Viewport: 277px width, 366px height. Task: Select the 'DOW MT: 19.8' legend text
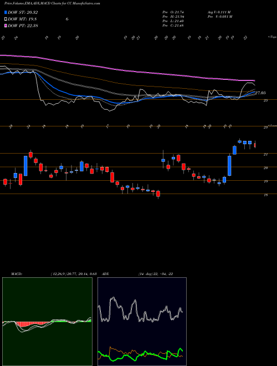(22, 19)
